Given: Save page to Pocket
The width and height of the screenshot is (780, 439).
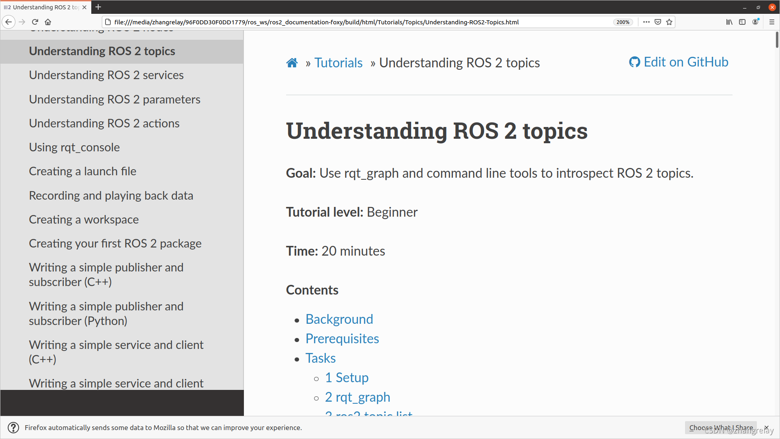Looking at the screenshot, I should [658, 22].
